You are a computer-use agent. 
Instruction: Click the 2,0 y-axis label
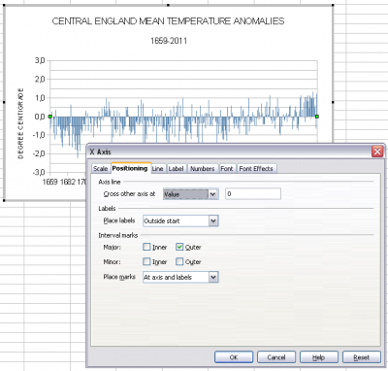coord(40,80)
